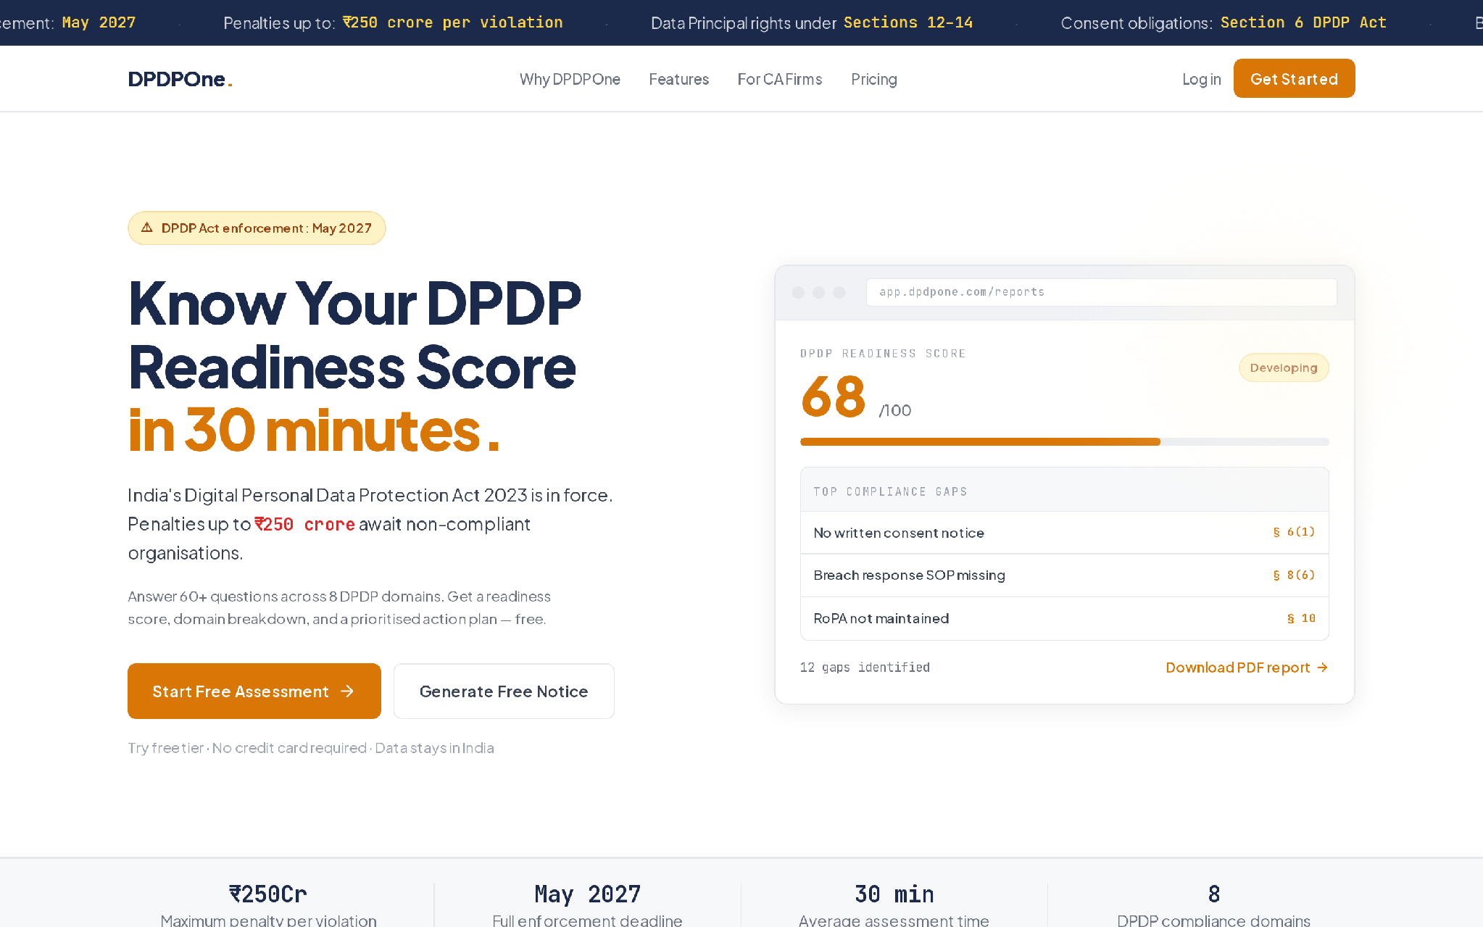Select the Breach response SOP missing row
The width and height of the screenshot is (1483, 927).
point(1064,575)
